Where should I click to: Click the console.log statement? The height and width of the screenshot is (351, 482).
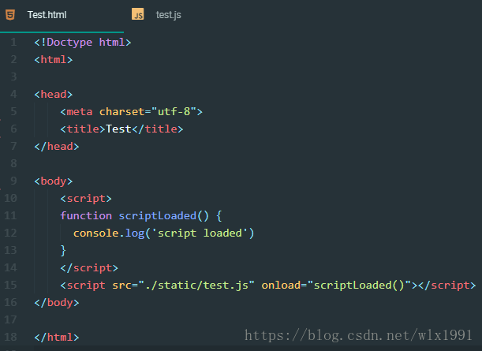(164, 233)
